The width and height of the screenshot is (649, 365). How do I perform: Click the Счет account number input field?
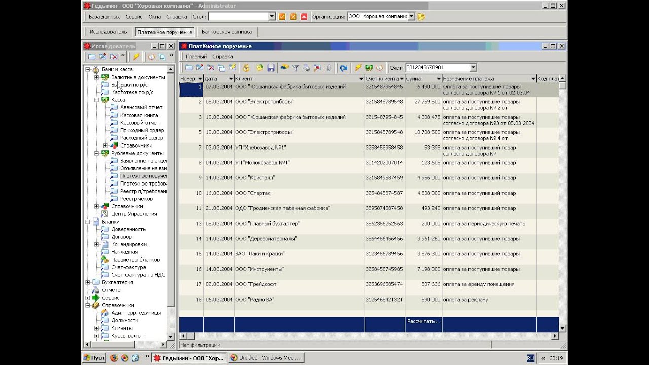[x=437, y=68]
